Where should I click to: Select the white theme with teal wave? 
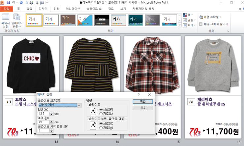click(169, 20)
